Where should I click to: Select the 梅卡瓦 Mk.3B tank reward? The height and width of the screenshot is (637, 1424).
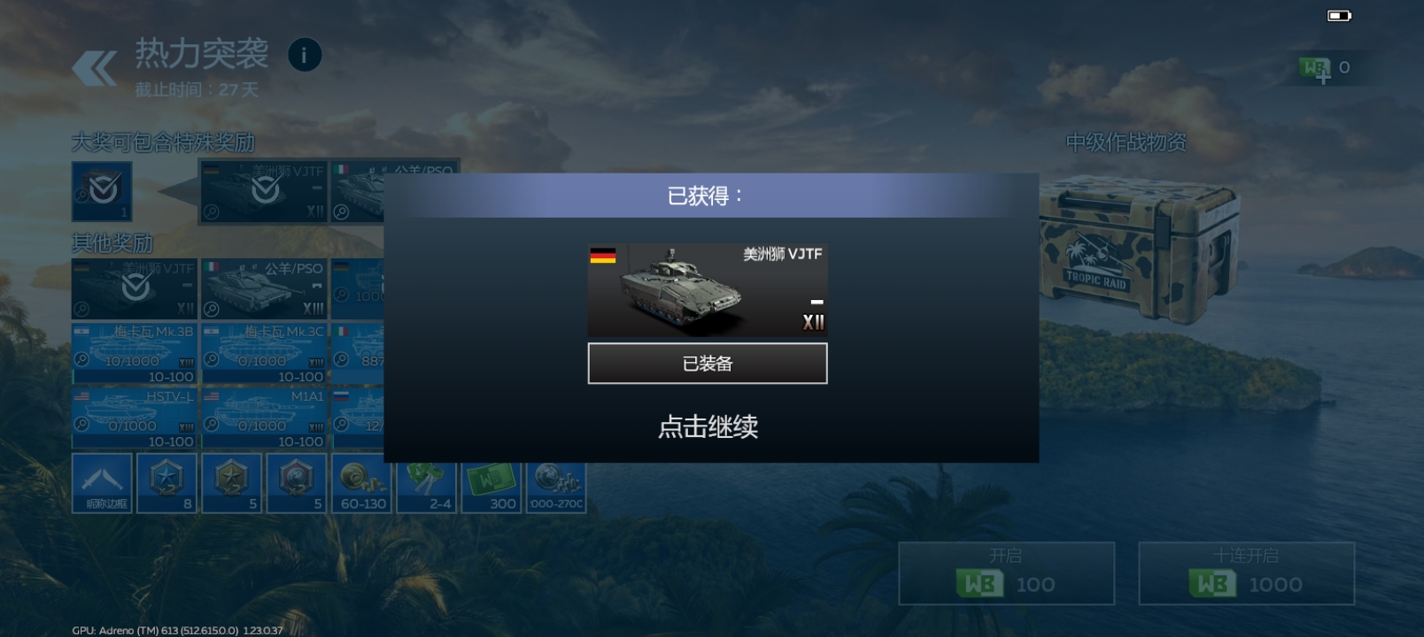(135, 353)
